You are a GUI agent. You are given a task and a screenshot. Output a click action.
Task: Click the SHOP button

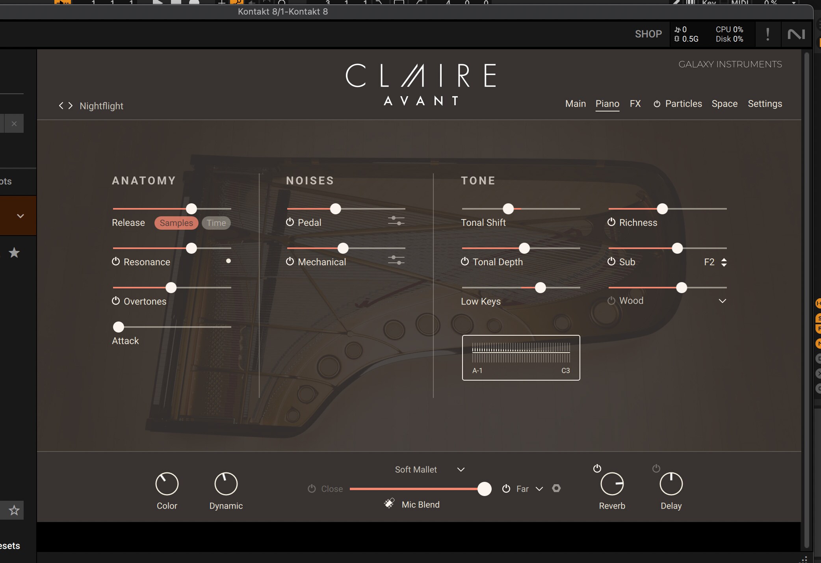pyautogui.click(x=648, y=34)
